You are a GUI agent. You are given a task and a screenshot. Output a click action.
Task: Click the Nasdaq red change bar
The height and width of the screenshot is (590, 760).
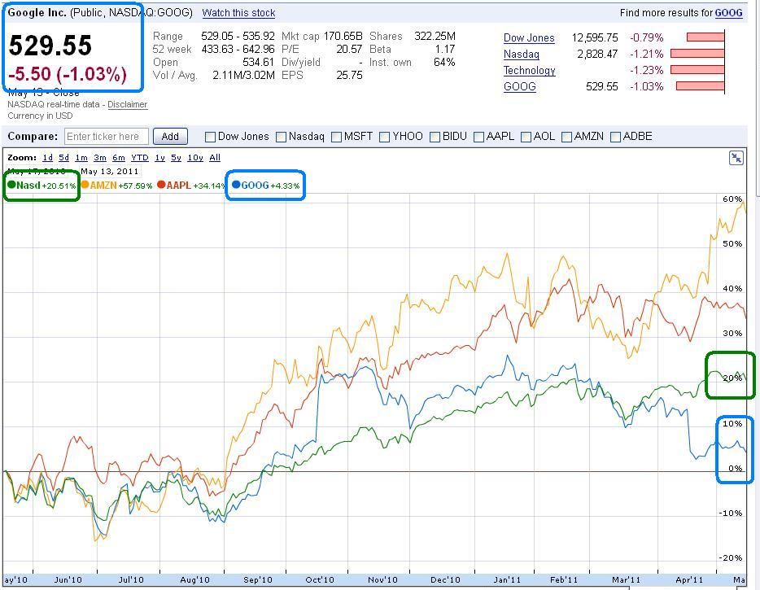(x=697, y=54)
